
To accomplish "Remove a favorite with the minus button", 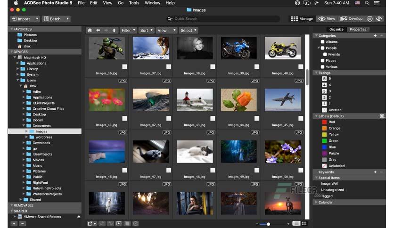I will pos(22,223).
